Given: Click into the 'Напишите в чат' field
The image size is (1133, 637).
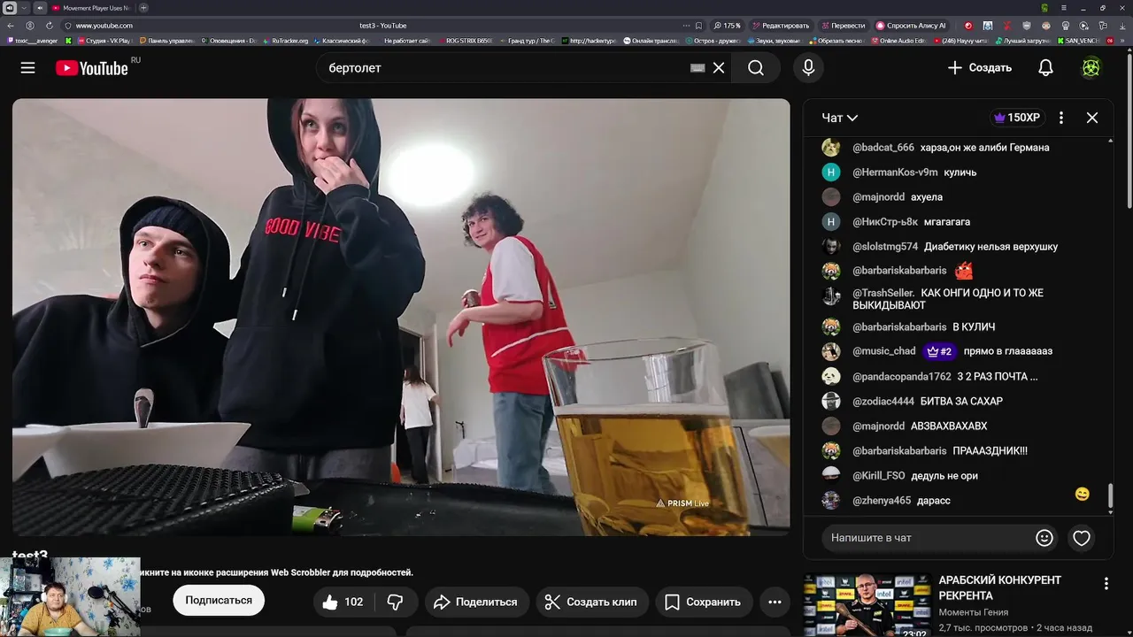Looking at the screenshot, I should click(926, 538).
